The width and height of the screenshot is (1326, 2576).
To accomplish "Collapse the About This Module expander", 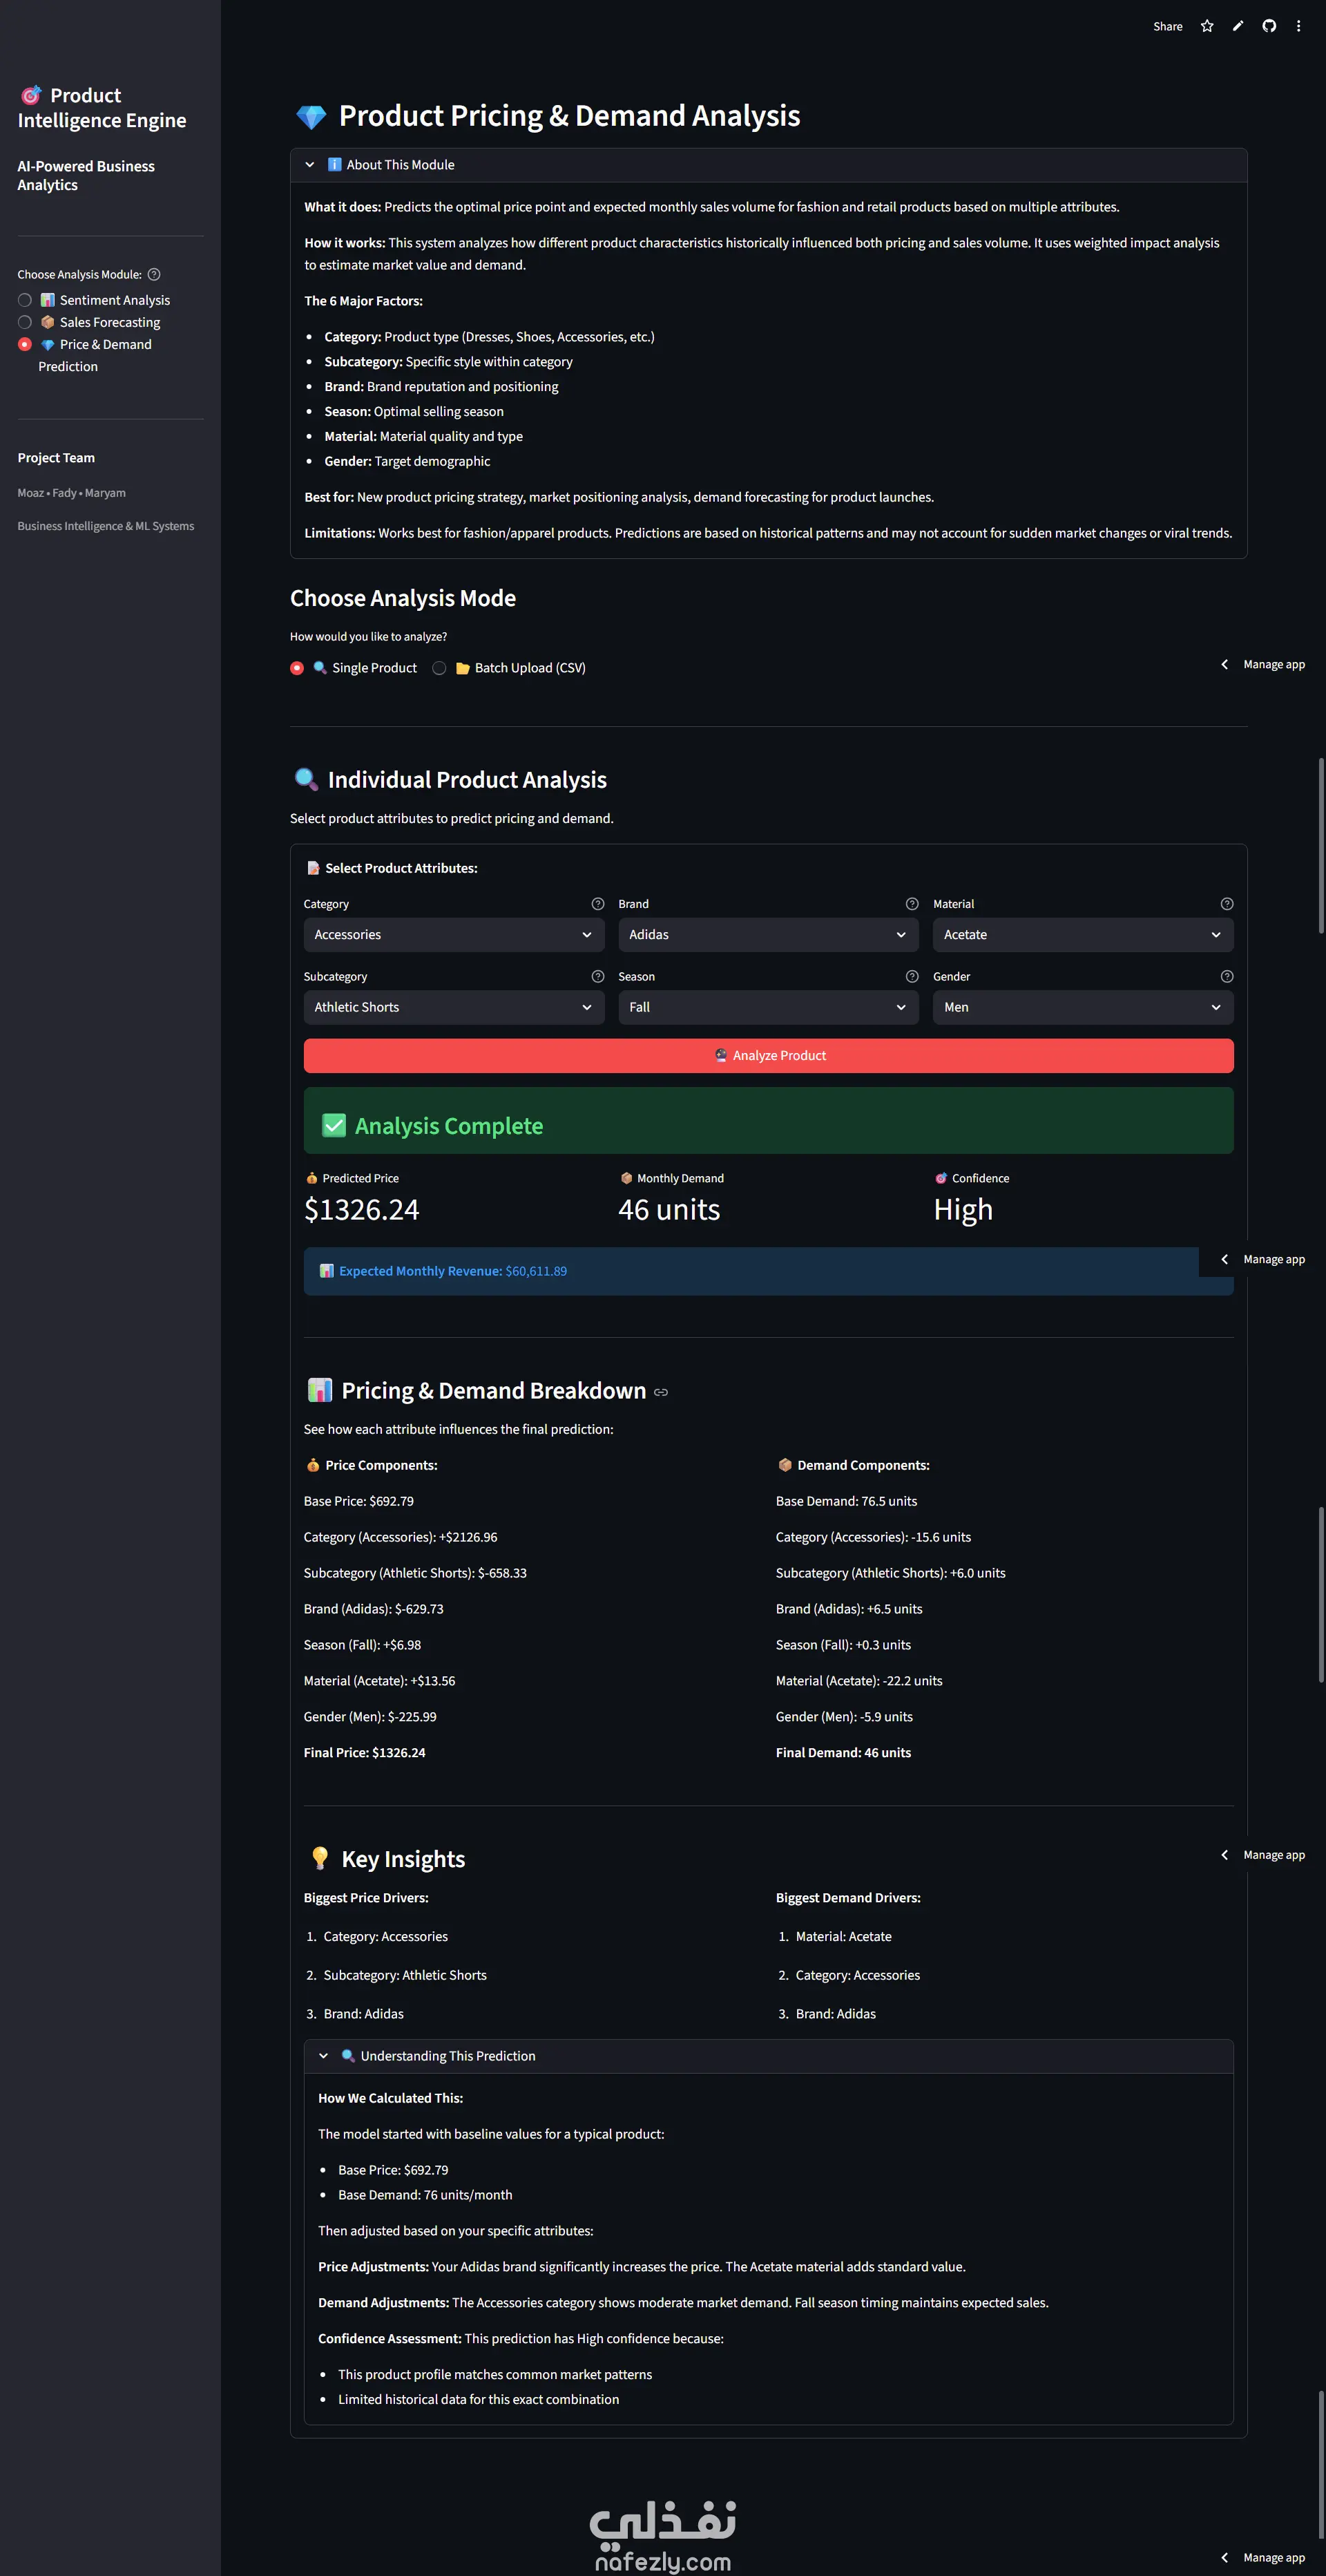I will coord(400,165).
